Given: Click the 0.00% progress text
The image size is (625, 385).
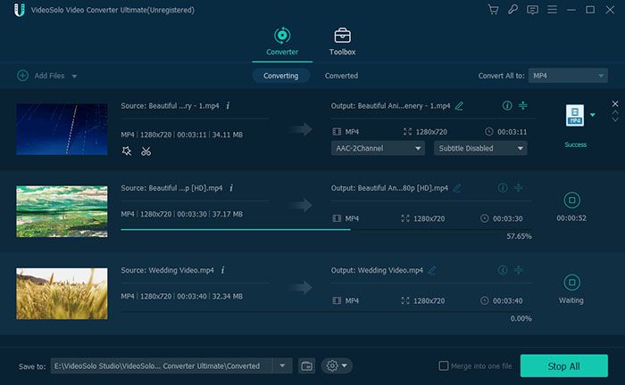Looking at the screenshot, I should point(521,318).
